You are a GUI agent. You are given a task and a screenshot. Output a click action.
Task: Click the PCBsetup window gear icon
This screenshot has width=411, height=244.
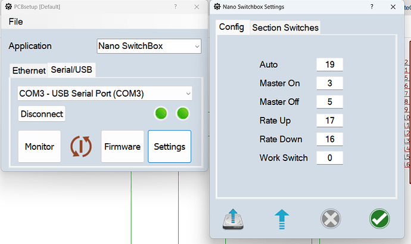coord(8,7)
